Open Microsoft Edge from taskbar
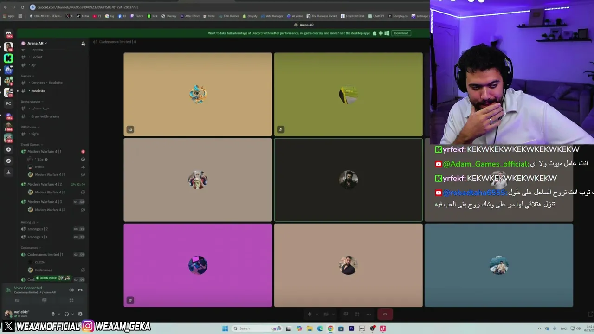 pos(320,328)
